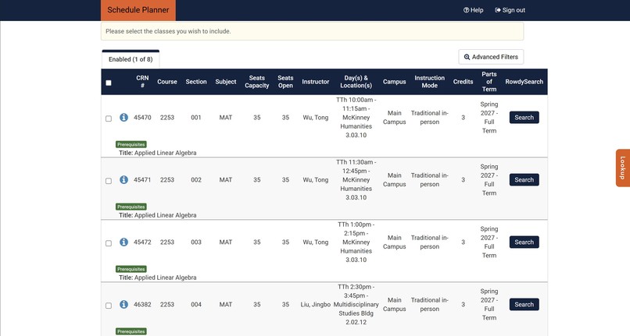Click section number 003
630x336 pixels.
coord(196,242)
